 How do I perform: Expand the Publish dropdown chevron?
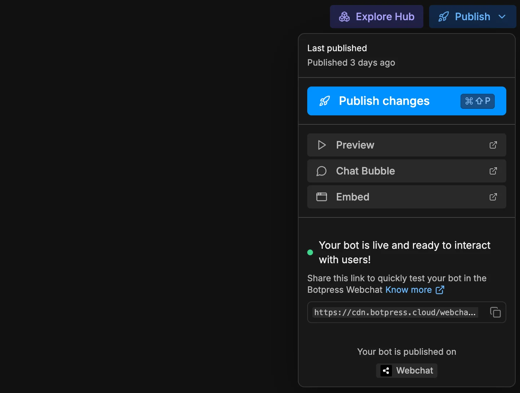pyautogui.click(x=502, y=17)
